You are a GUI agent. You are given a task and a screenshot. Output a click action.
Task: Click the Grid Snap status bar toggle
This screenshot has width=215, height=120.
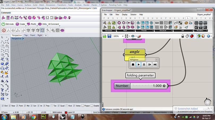97,112
